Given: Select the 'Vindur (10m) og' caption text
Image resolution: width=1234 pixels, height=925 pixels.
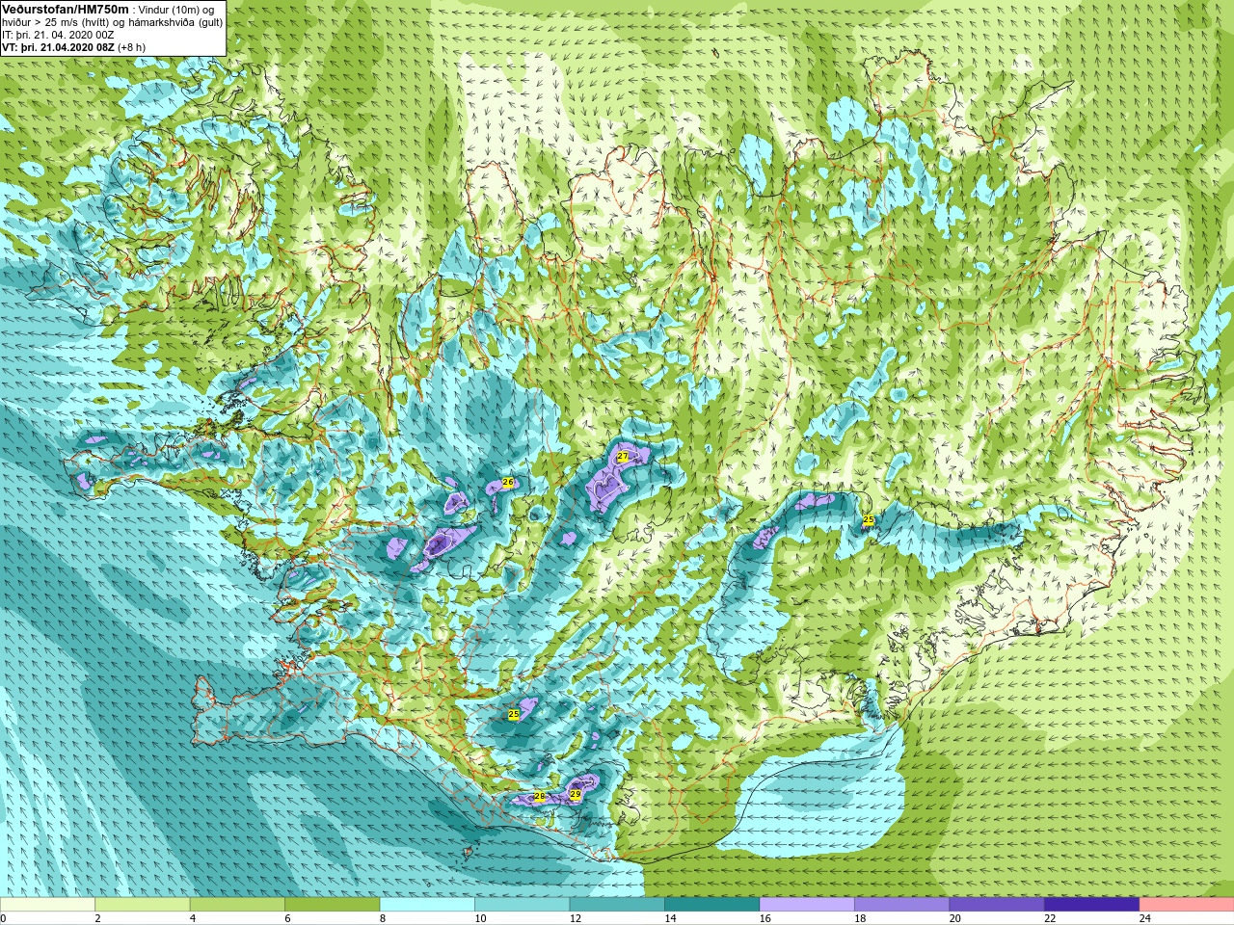Looking at the screenshot, I should click(177, 10).
